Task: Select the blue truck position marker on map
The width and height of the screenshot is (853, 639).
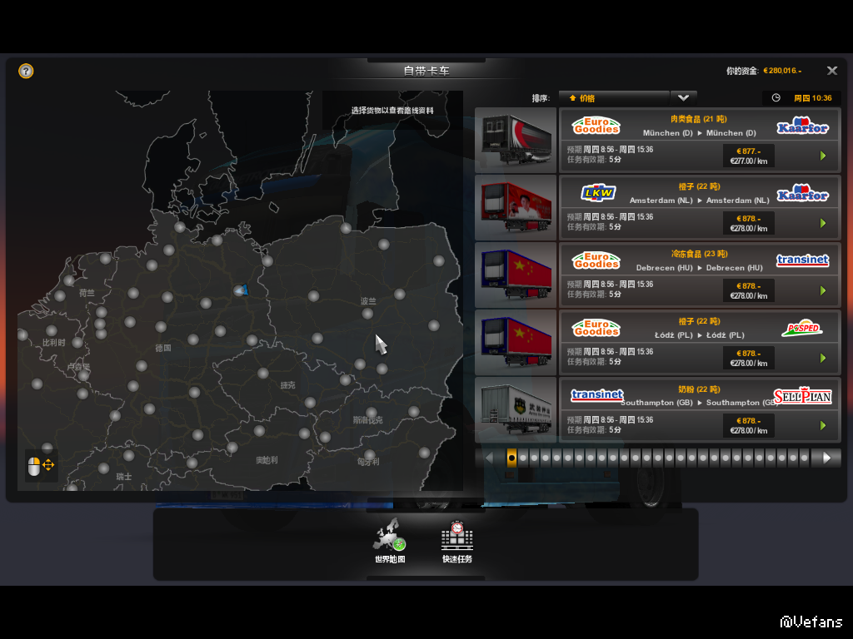Action: tap(241, 290)
